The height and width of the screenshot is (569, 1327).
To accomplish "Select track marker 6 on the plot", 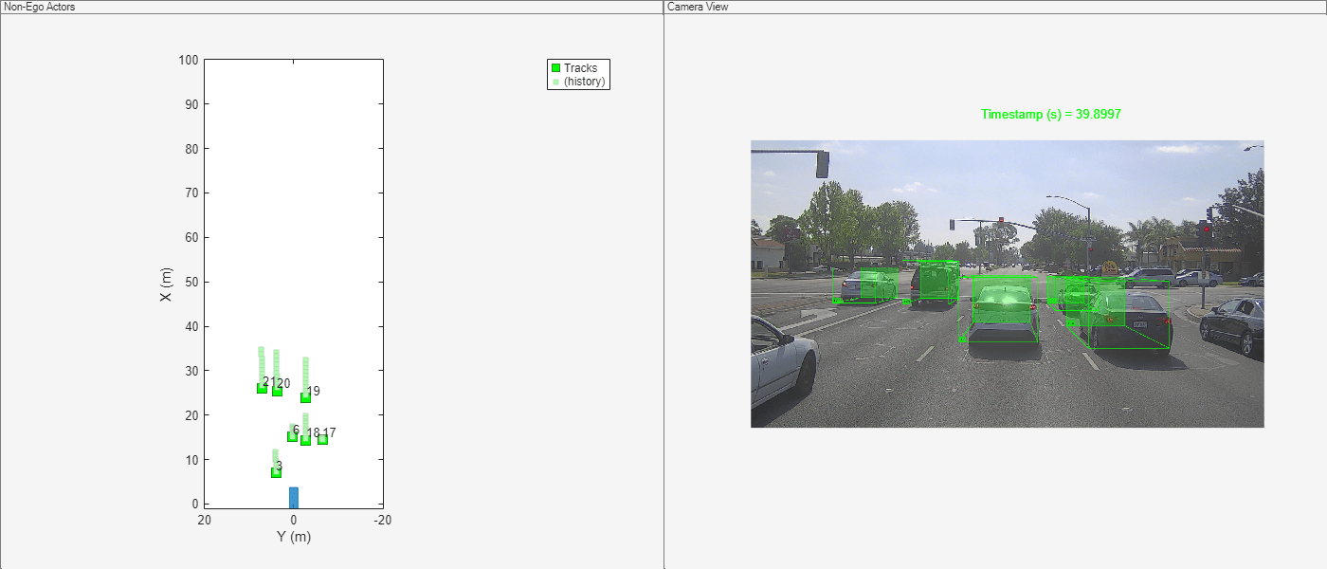I will (x=292, y=436).
